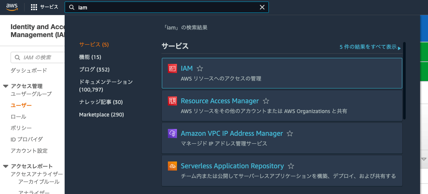This screenshot has height=194, width=428.
Task: Click the AWS logo
Action: click(x=12, y=7)
